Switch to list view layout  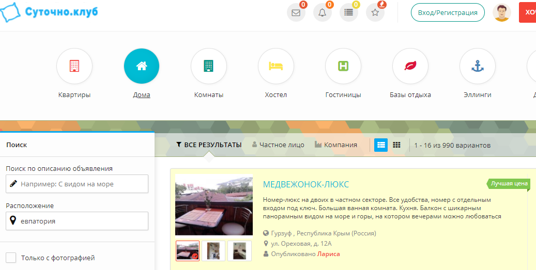381,145
